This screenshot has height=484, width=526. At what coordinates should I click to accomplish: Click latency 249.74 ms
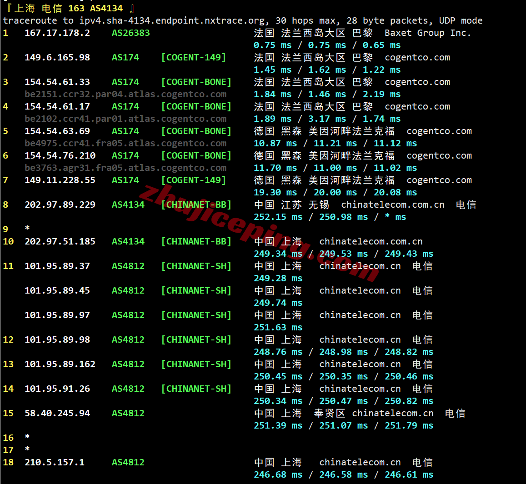coord(278,303)
